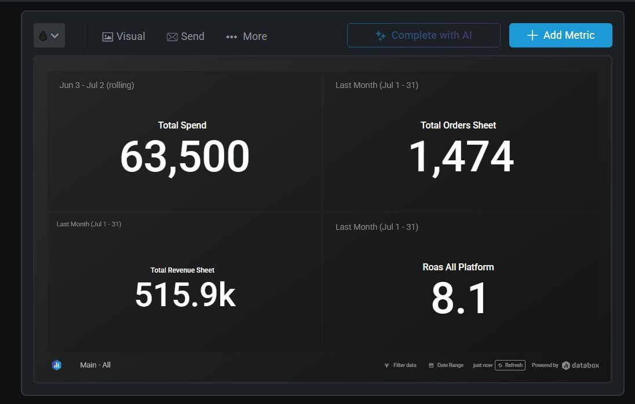The width and height of the screenshot is (635, 404).
Task: Open the Date Range picker
Action: [x=446, y=365]
